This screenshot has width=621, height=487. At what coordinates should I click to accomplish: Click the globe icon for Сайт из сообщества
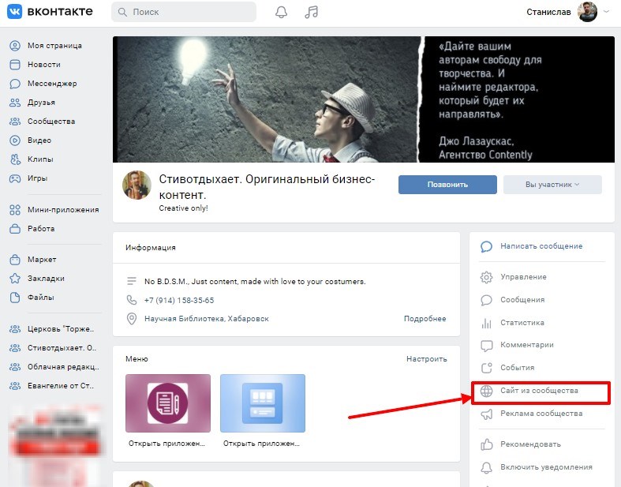click(486, 391)
